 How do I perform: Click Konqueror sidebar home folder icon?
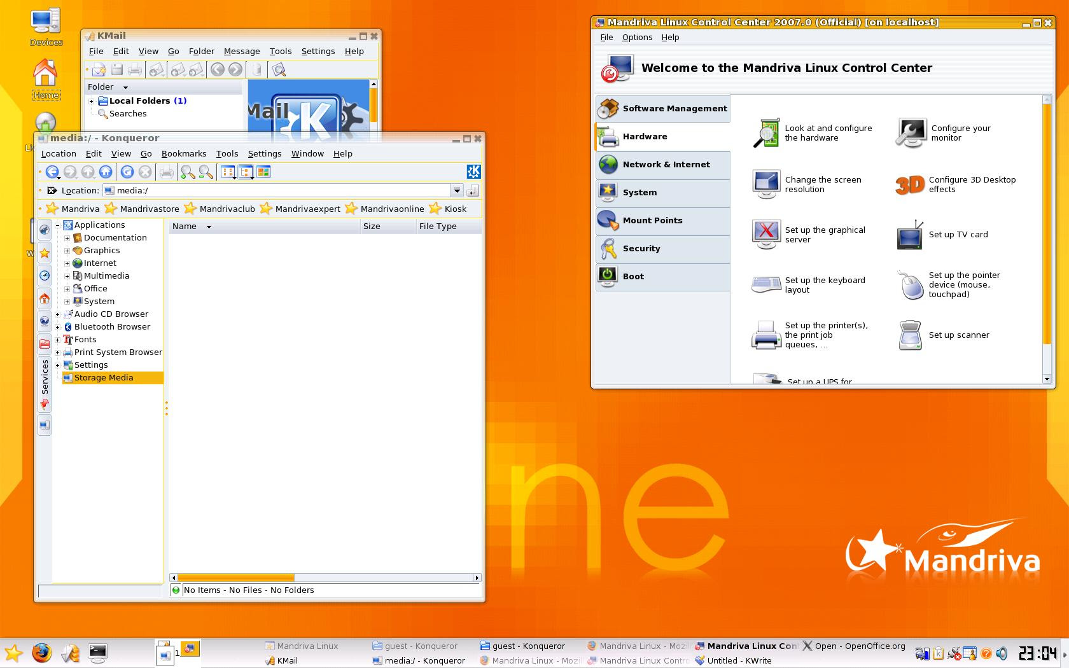point(45,298)
